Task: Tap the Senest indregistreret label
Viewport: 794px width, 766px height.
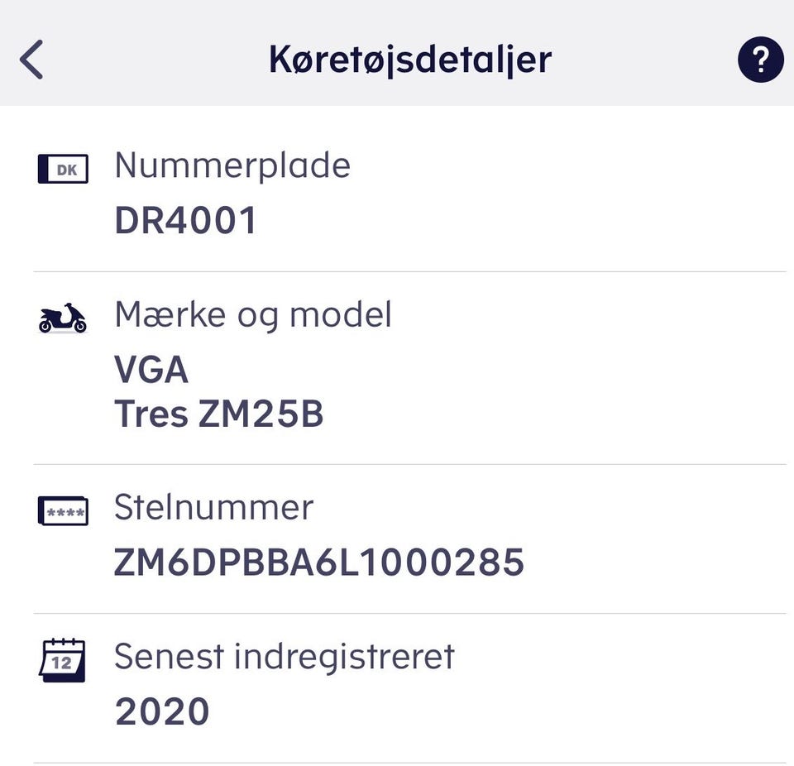Action: click(x=285, y=657)
